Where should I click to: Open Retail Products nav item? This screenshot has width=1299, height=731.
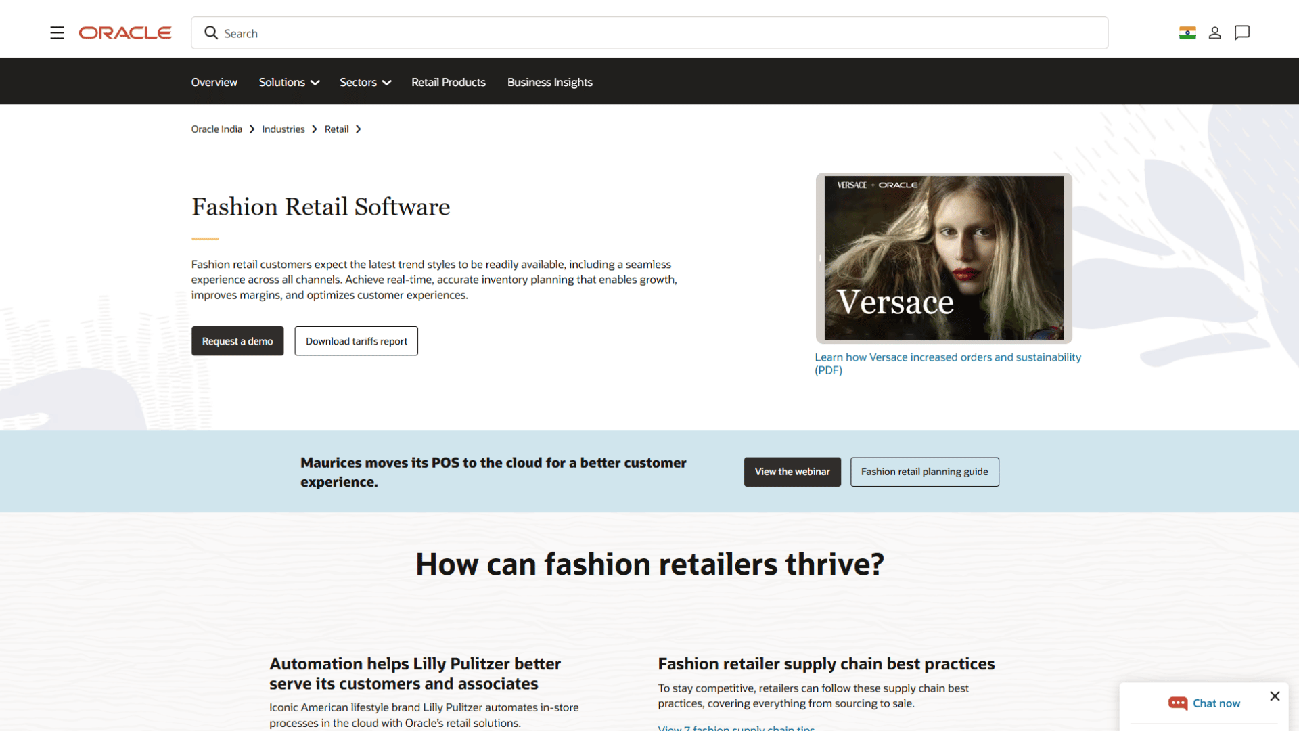(449, 82)
